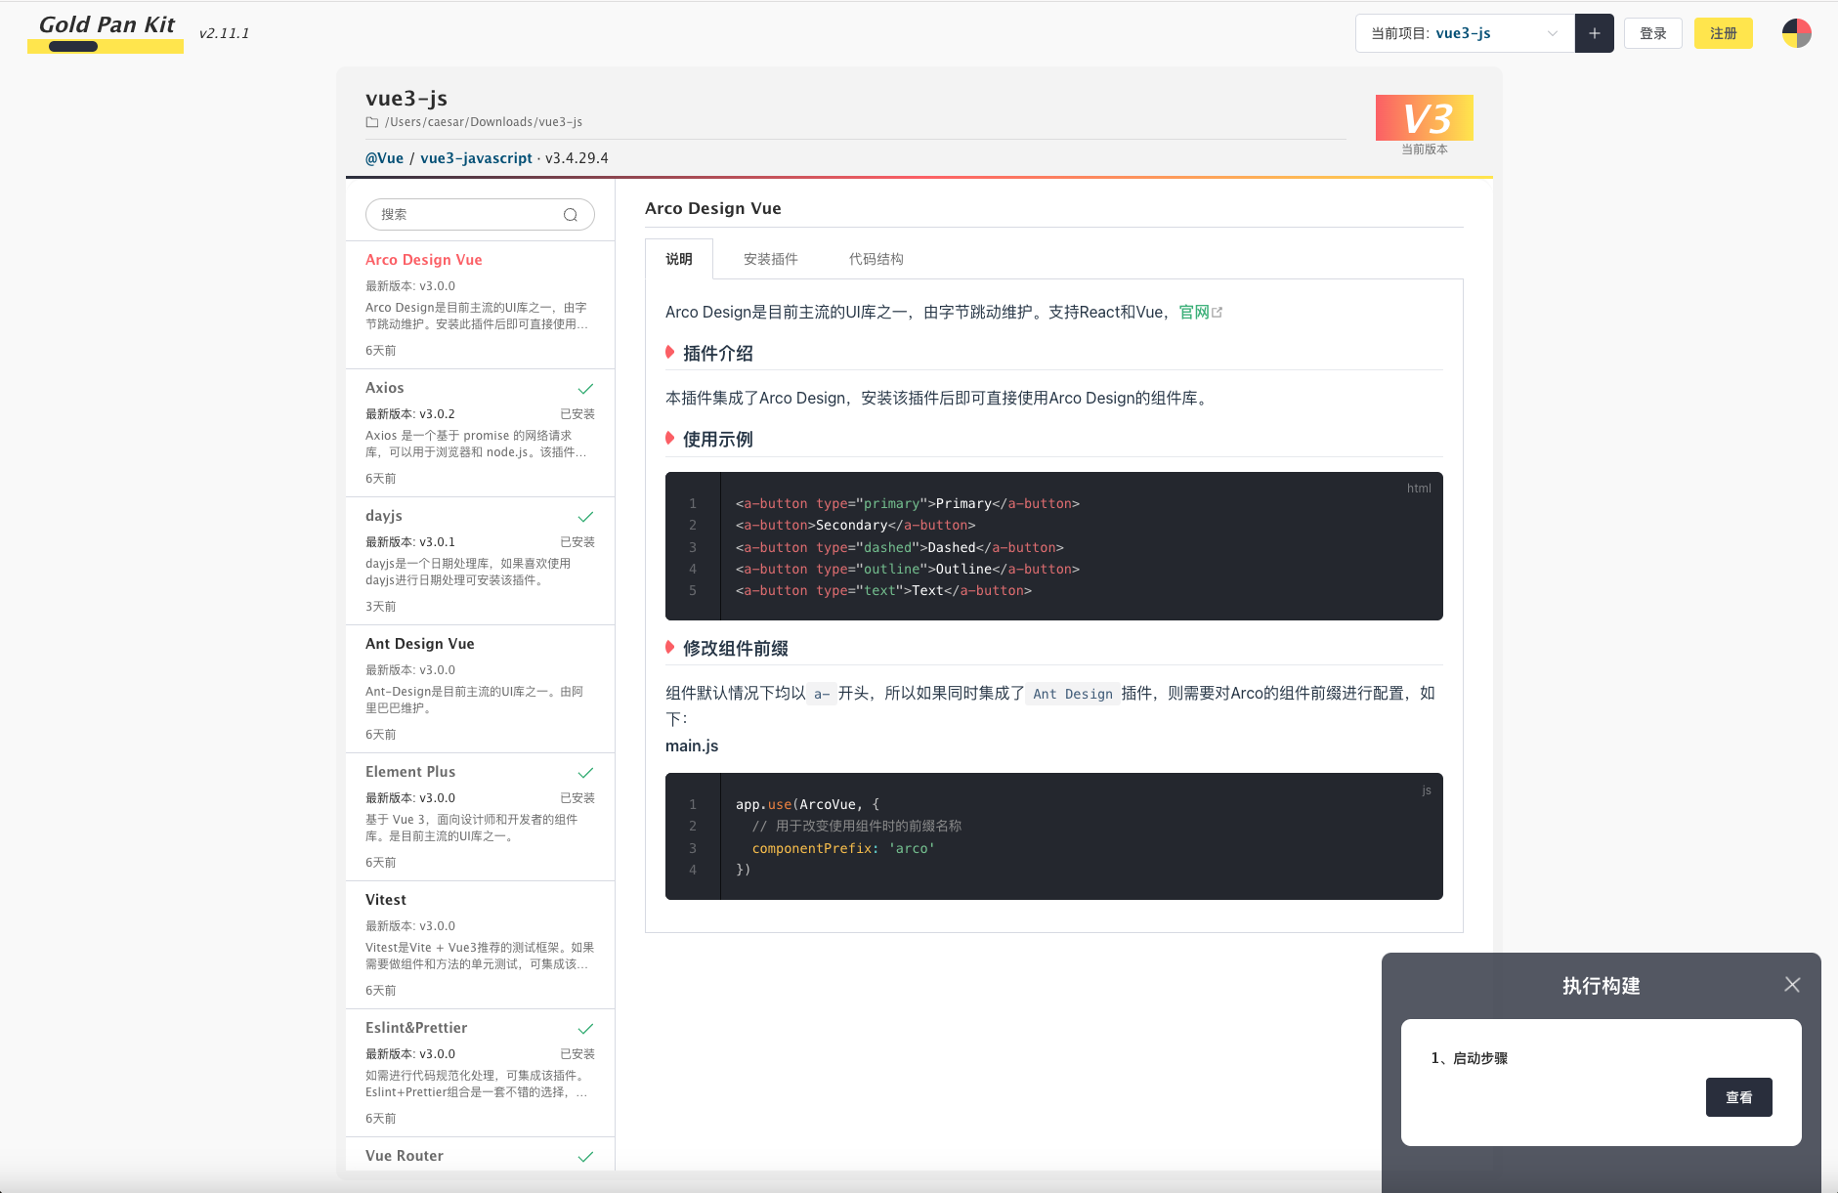This screenshot has width=1838, height=1193.
Task: Click the folder icon beside project path
Action: (x=372, y=122)
